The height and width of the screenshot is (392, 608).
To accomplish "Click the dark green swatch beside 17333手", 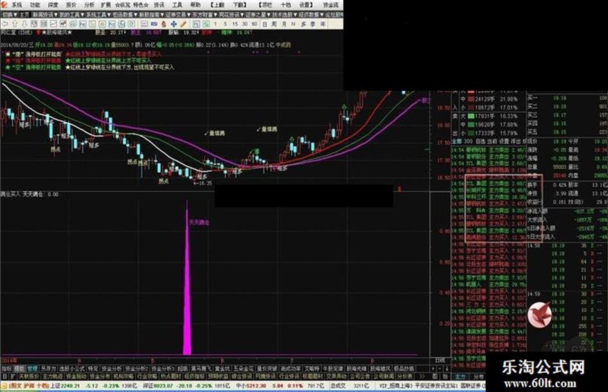I will point(470,133).
